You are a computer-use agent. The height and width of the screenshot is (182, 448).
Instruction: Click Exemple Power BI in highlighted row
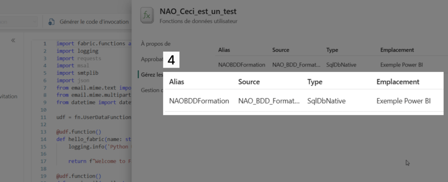(x=403, y=101)
